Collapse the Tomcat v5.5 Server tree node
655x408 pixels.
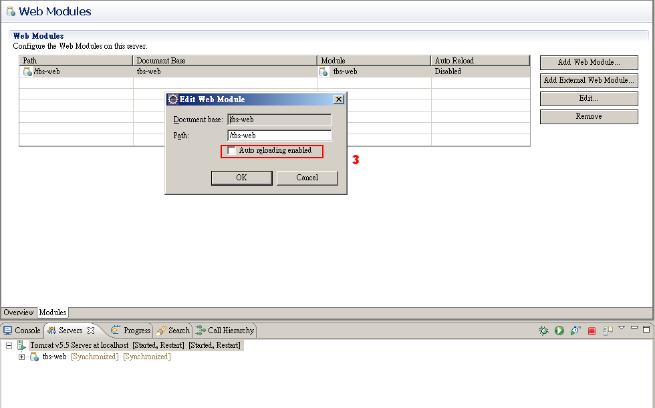click(9, 345)
